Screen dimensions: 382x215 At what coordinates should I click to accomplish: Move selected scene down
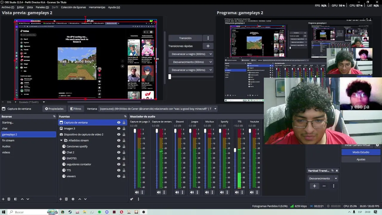pyautogui.click(x=28, y=199)
